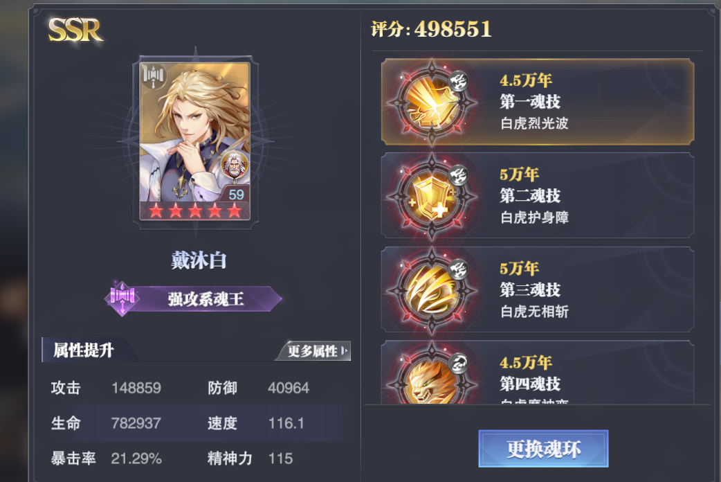721x482 pixels.
Task: Click the SSR rarity badge
Action: click(76, 30)
